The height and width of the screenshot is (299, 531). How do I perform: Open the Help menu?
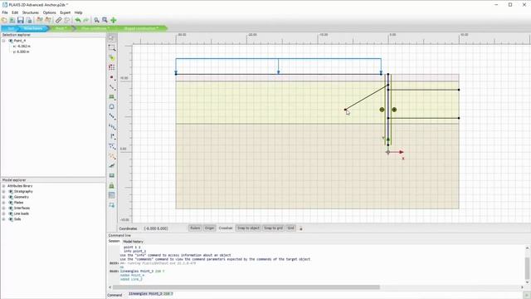pyautogui.click(x=78, y=12)
